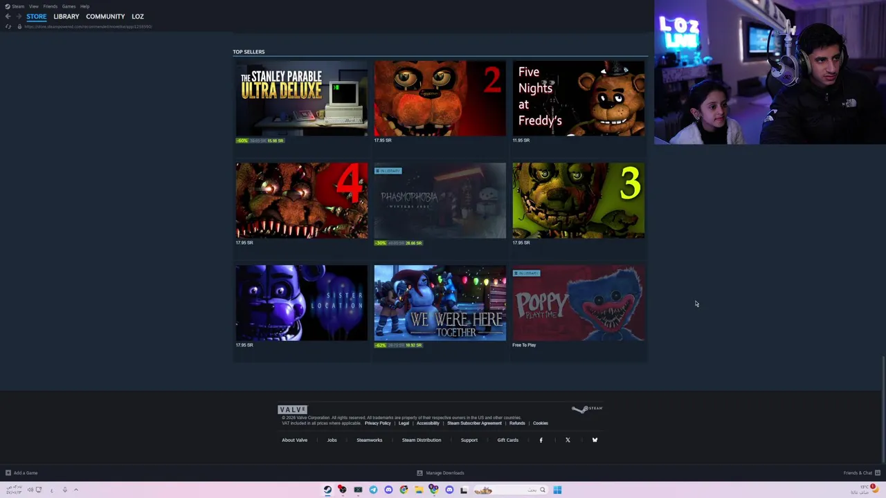
Task: Expand hidden tray icons chevron
Action: (x=76, y=490)
